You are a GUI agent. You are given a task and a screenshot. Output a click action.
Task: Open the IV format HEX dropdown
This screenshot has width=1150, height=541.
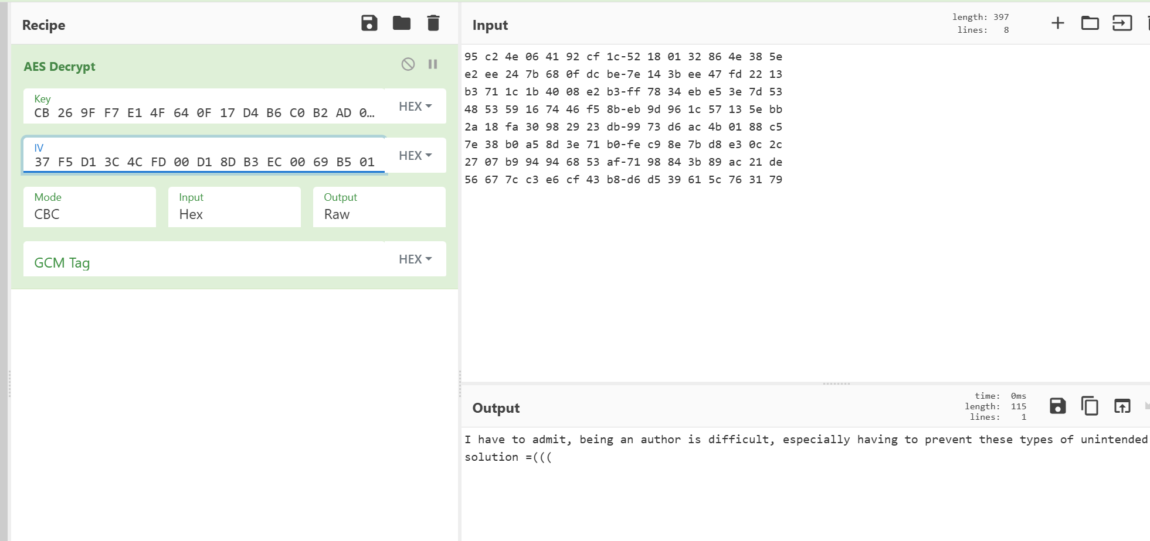[415, 156]
